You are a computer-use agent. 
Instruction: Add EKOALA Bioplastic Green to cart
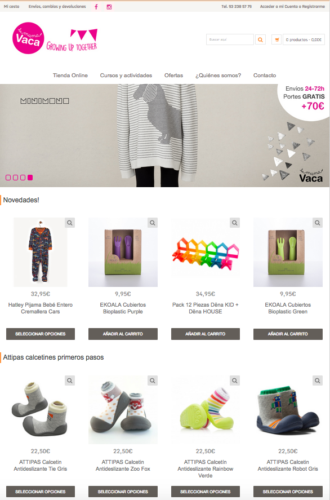288,334
